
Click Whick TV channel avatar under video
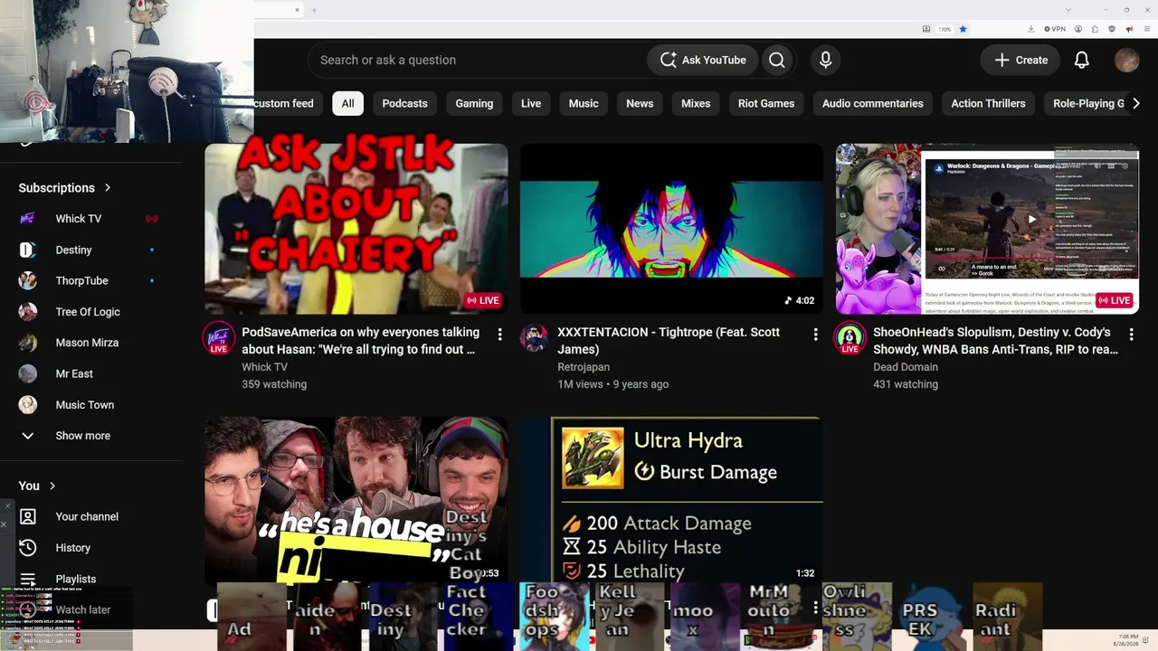(x=218, y=337)
